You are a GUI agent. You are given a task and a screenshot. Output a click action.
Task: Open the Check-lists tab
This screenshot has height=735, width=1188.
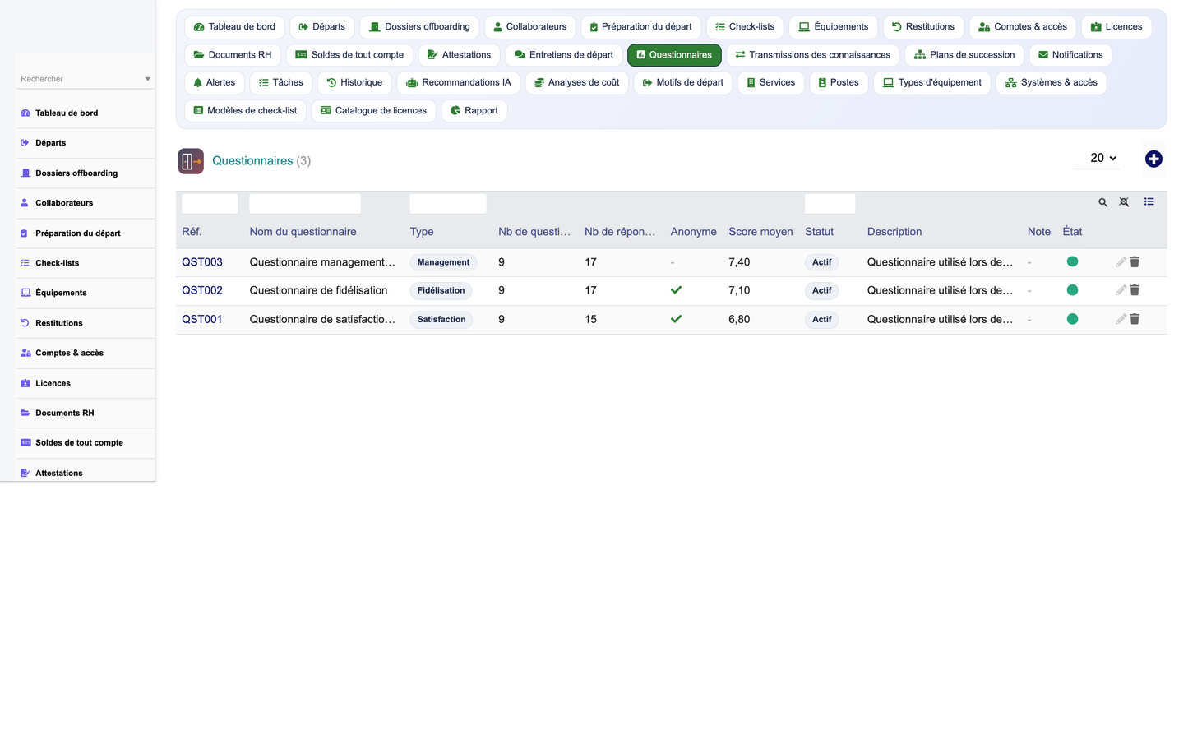745,27
